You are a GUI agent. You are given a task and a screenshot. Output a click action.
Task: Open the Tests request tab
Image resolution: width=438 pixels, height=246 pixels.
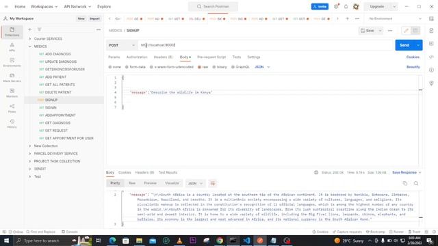[237, 57]
